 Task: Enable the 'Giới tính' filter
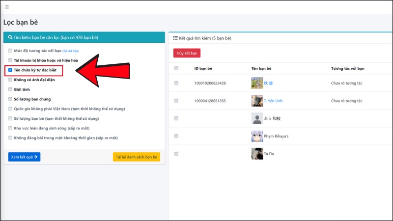[x=10, y=89]
